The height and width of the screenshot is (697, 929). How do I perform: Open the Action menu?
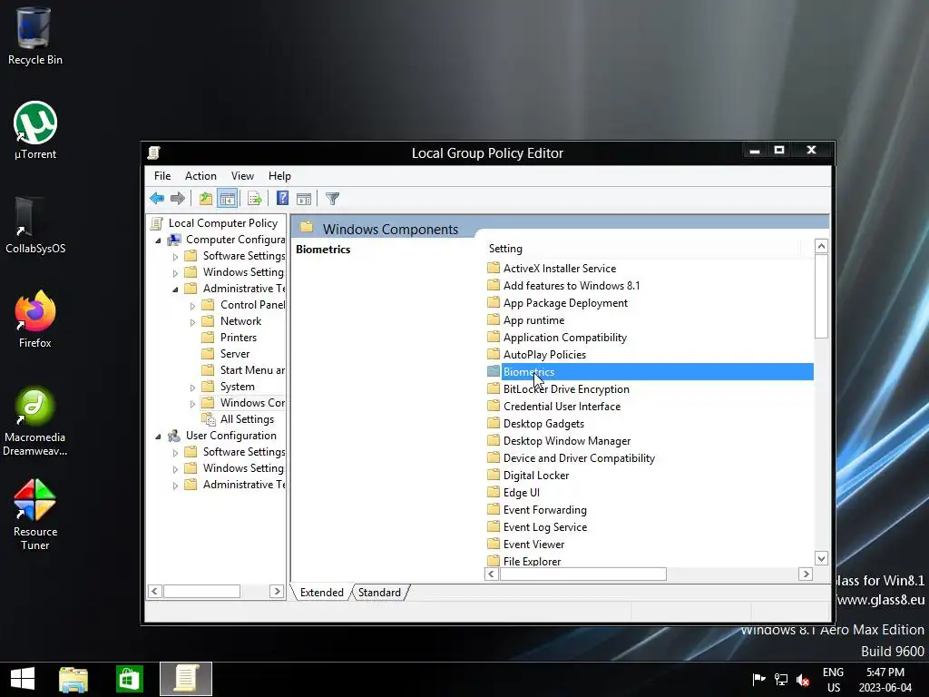(x=200, y=176)
